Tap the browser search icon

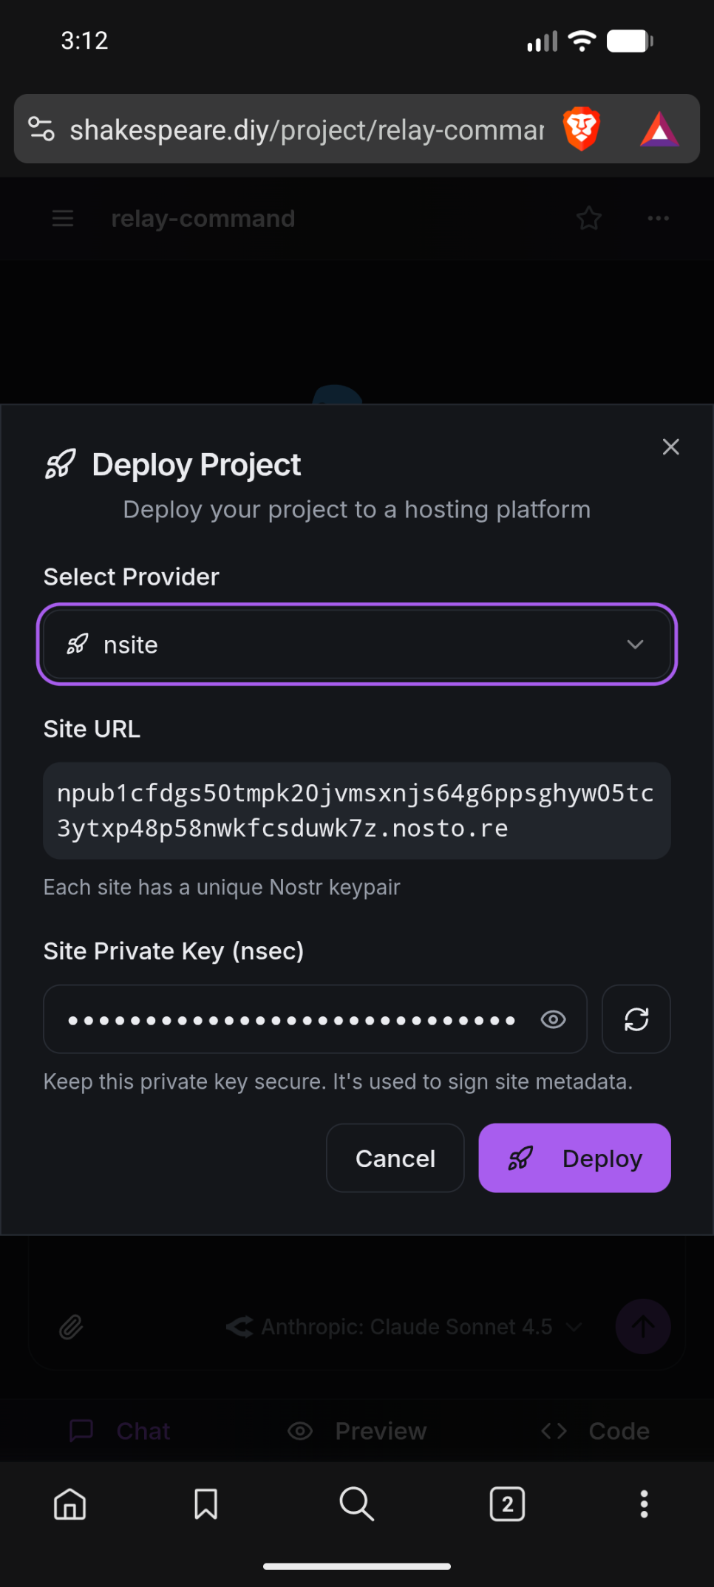click(x=356, y=1503)
